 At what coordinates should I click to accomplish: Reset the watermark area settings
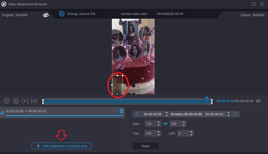coord(145,146)
